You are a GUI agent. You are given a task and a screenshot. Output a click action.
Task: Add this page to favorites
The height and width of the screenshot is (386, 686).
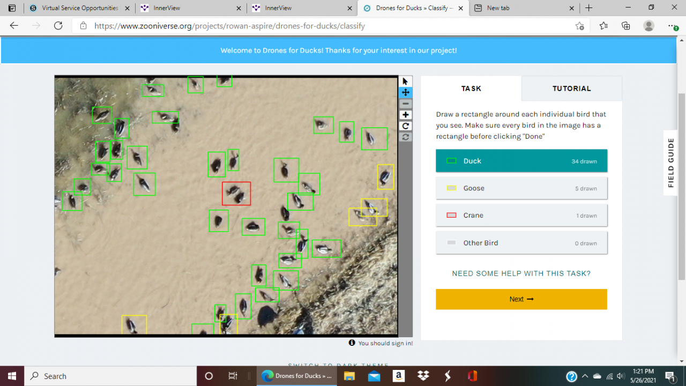(579, 26)
